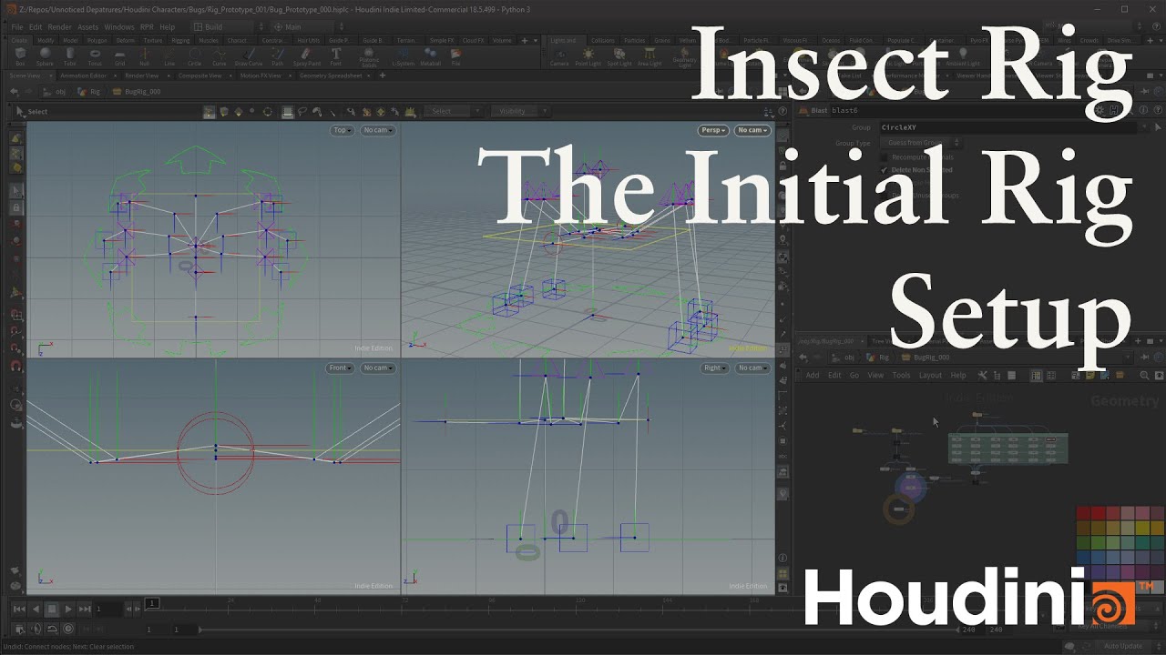Select the Line shelf tool
The width and height of the screenshot is (1166, 655).
169,57
